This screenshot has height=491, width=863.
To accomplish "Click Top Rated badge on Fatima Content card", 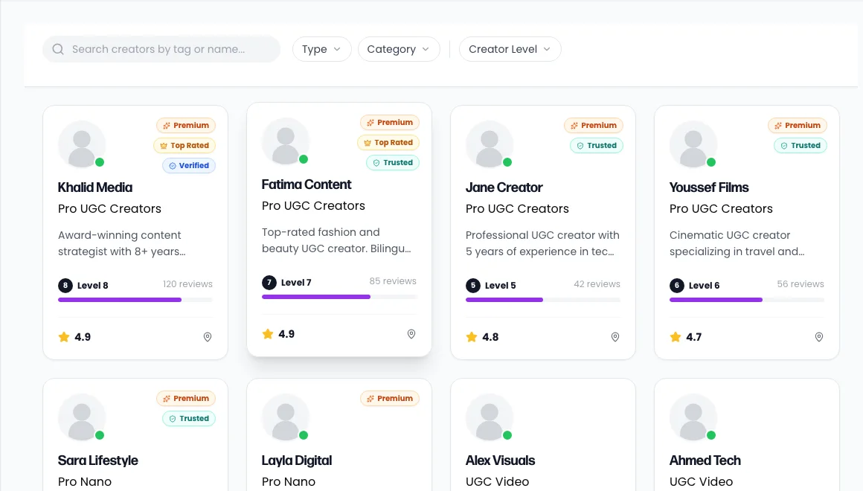I will pyautogui.click(x=388, y=143).
